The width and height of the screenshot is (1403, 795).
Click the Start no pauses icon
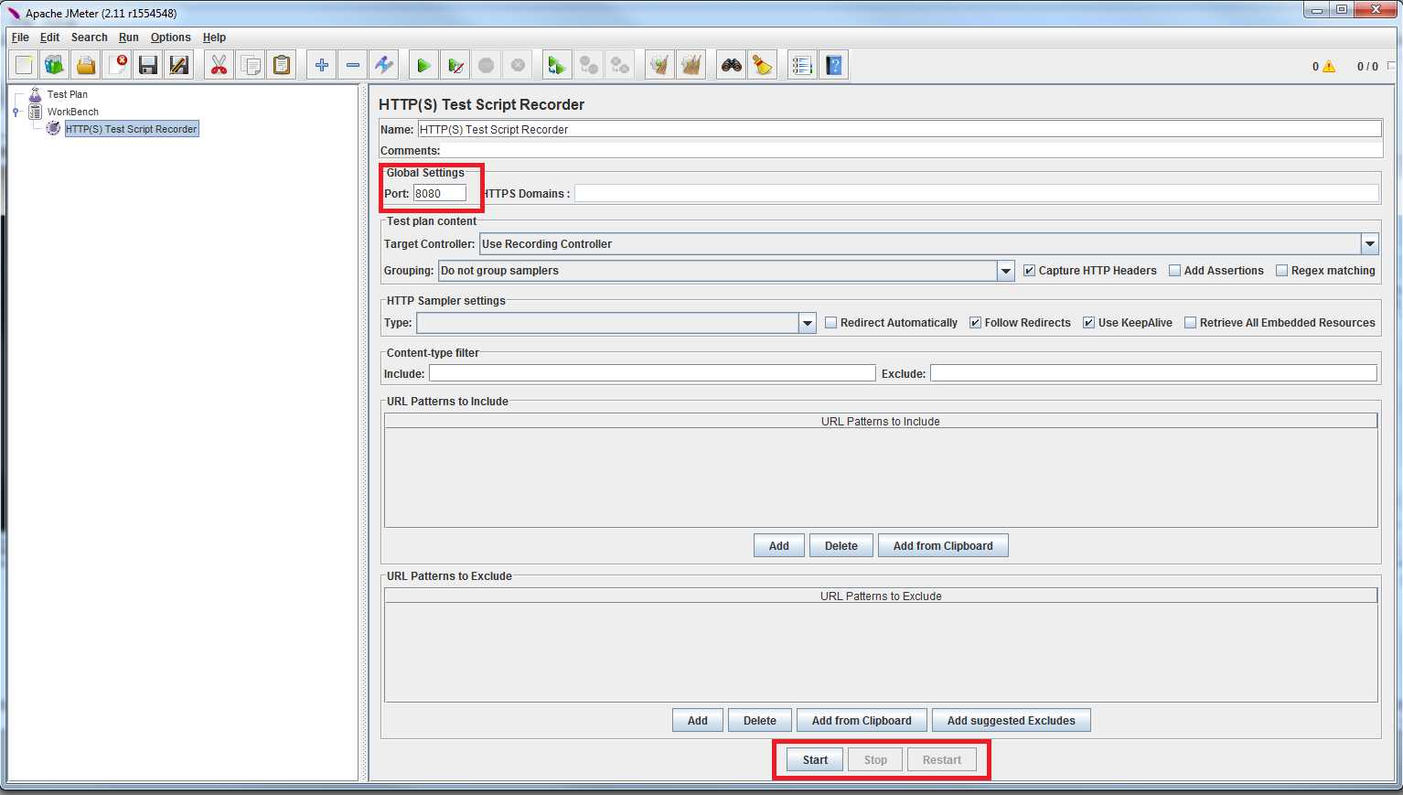[x=455, y=65]
